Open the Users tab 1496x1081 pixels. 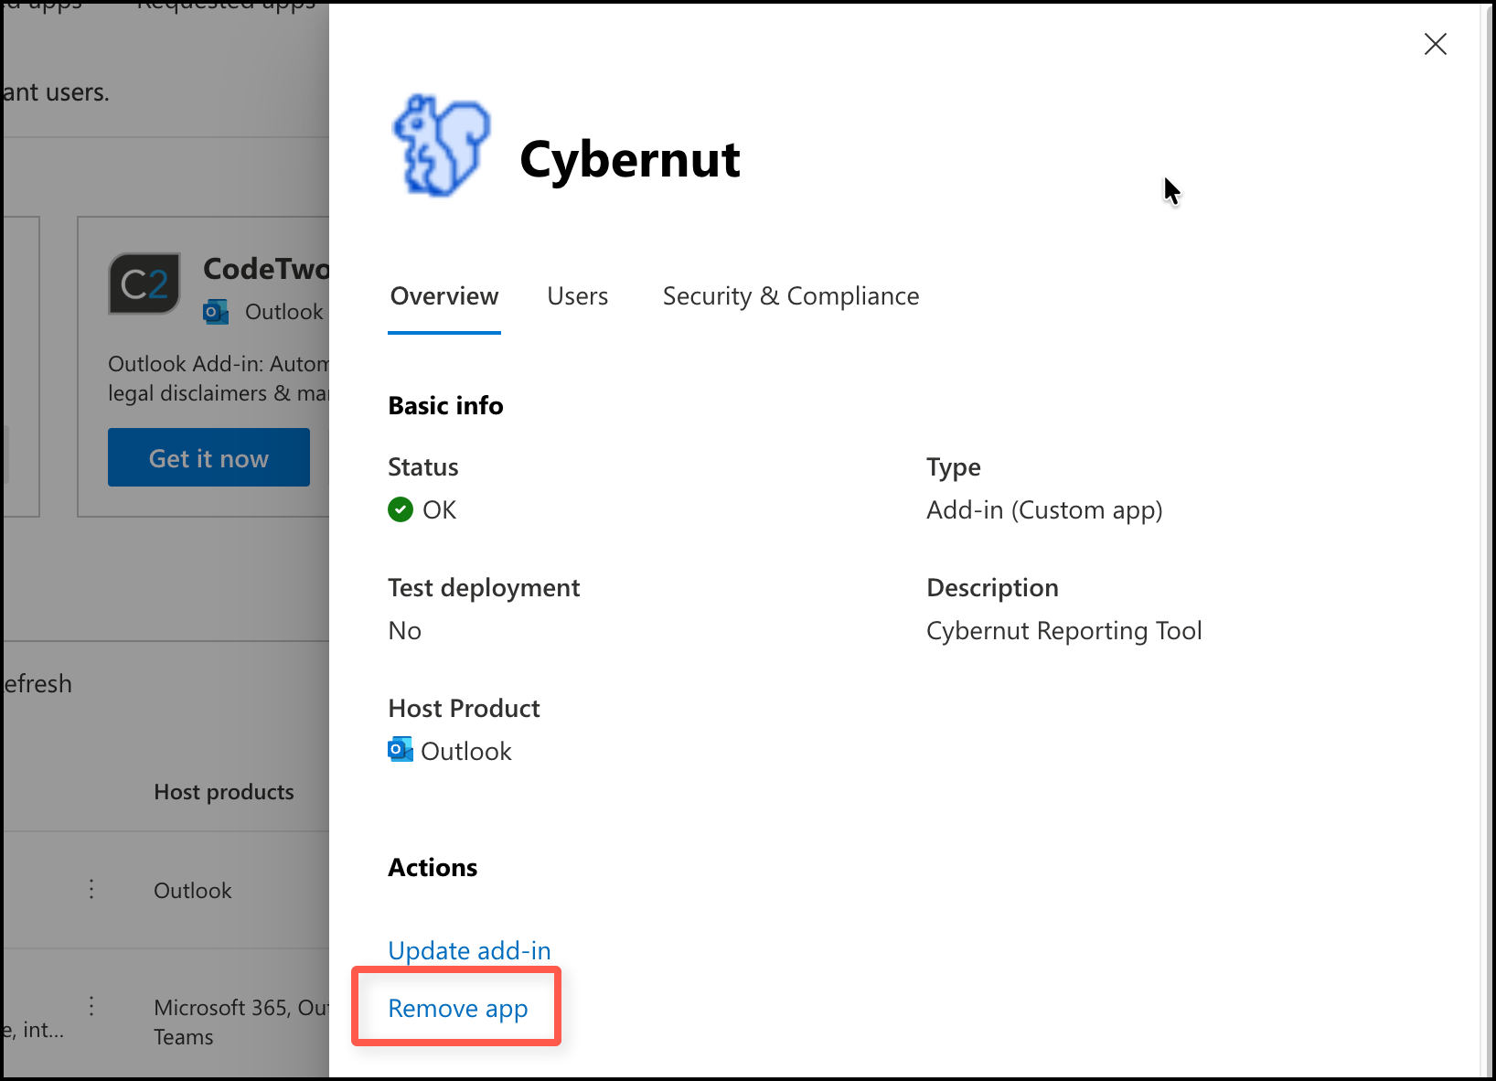(577, 296)
